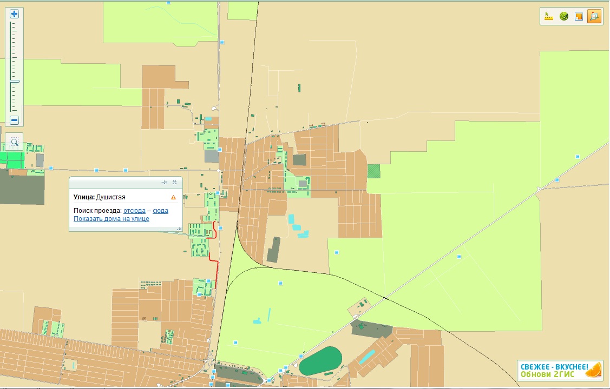Close the street info popup
610x389 pixels.
[174, 183]
